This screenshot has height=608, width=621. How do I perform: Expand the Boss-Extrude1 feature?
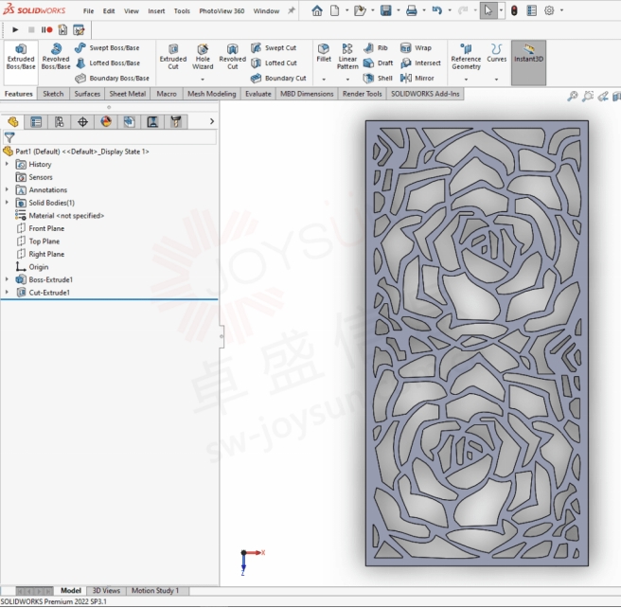pyautogui.click(x=7, y=279)
